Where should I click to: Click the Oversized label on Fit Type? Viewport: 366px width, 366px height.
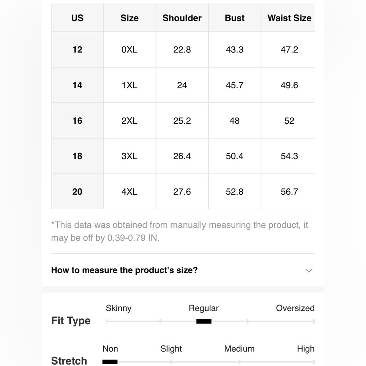(x=295, y=308)
